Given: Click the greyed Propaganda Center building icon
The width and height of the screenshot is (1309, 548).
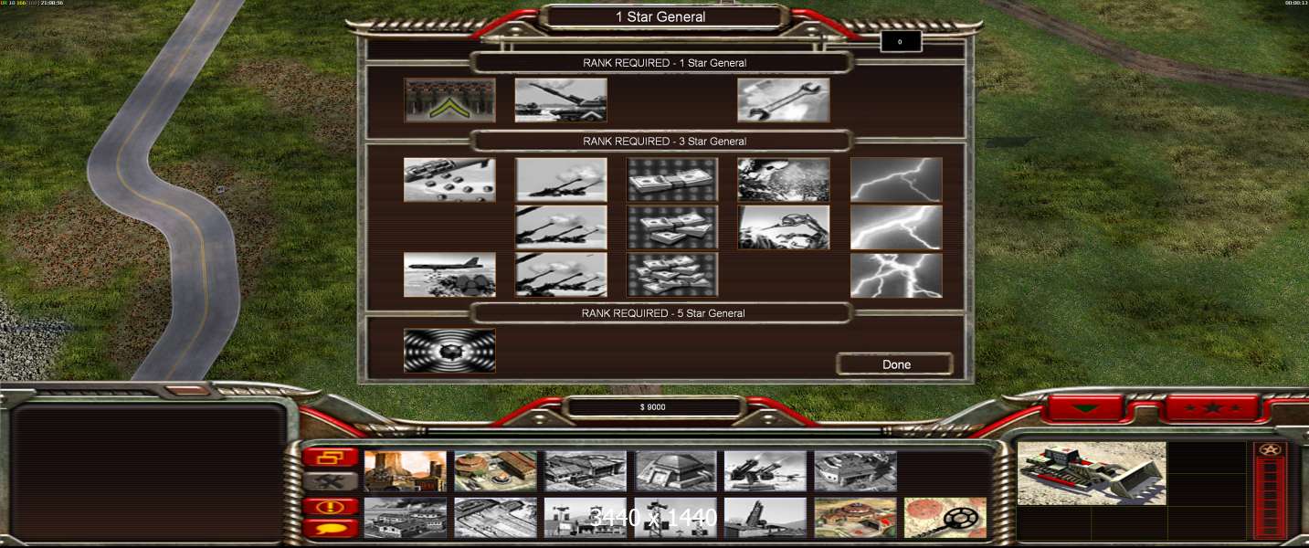Looking at the screenshot, I should [586, 518].
